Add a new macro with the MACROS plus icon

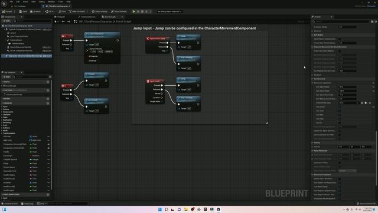[48, 99]
